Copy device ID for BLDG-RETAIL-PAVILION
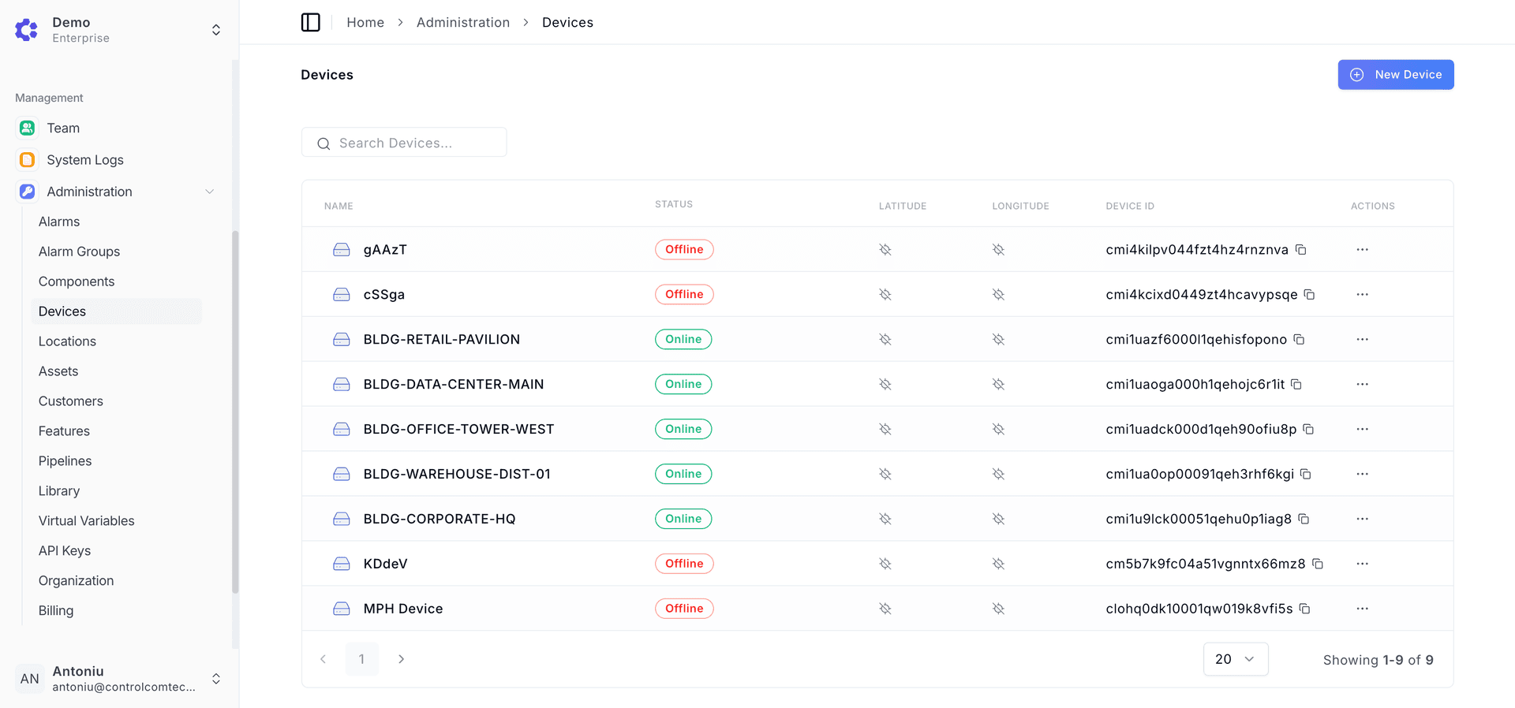Viewport: 1515px width, 708px height. 1300,340
